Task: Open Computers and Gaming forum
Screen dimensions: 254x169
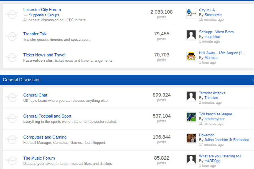Action: [45, 137]
